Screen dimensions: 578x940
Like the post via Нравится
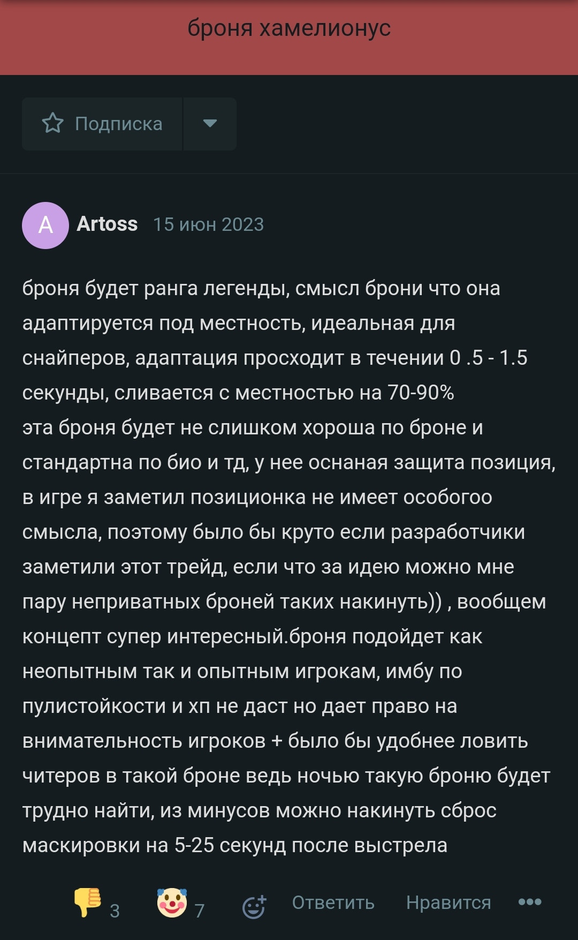pyautogui.click(x=448, y=903)
